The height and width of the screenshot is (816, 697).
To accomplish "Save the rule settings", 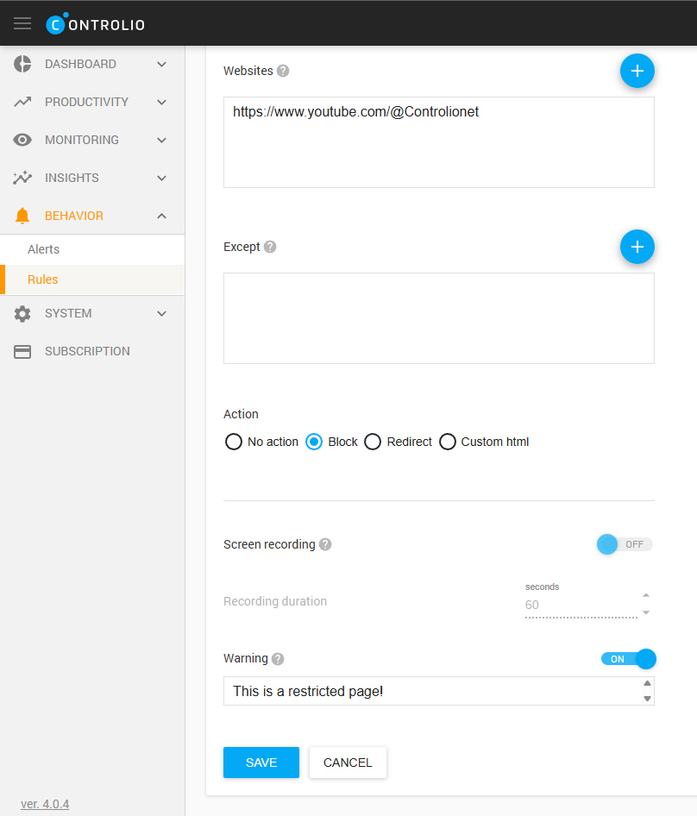I will pos(261,763).
